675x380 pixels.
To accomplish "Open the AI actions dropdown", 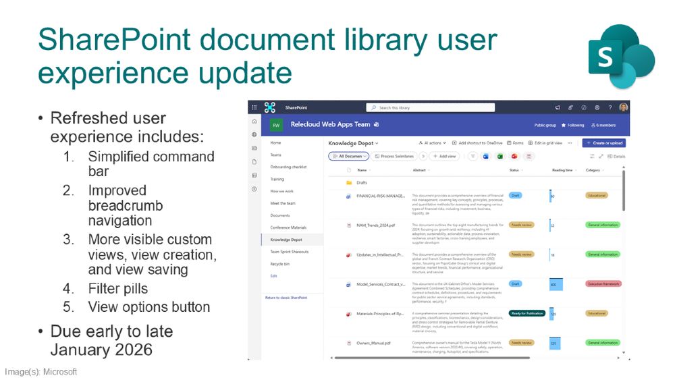I will click(432, 143).
